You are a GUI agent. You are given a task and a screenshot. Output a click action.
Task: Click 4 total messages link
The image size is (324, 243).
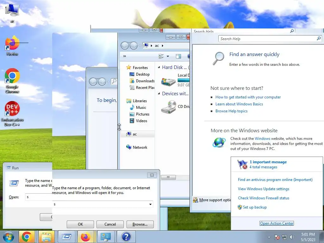tap(263, 167)
